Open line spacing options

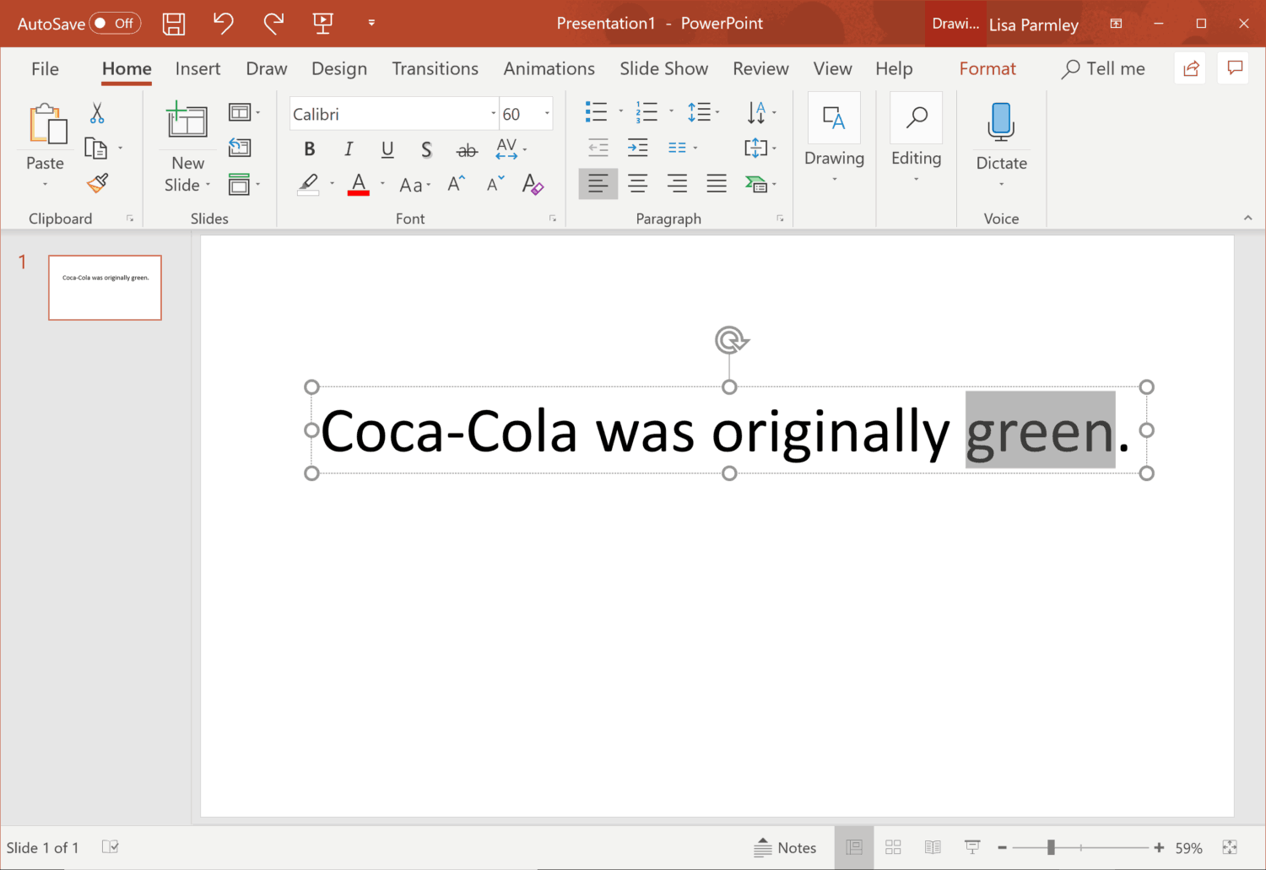pyautogui.click(x=702, y=111)
